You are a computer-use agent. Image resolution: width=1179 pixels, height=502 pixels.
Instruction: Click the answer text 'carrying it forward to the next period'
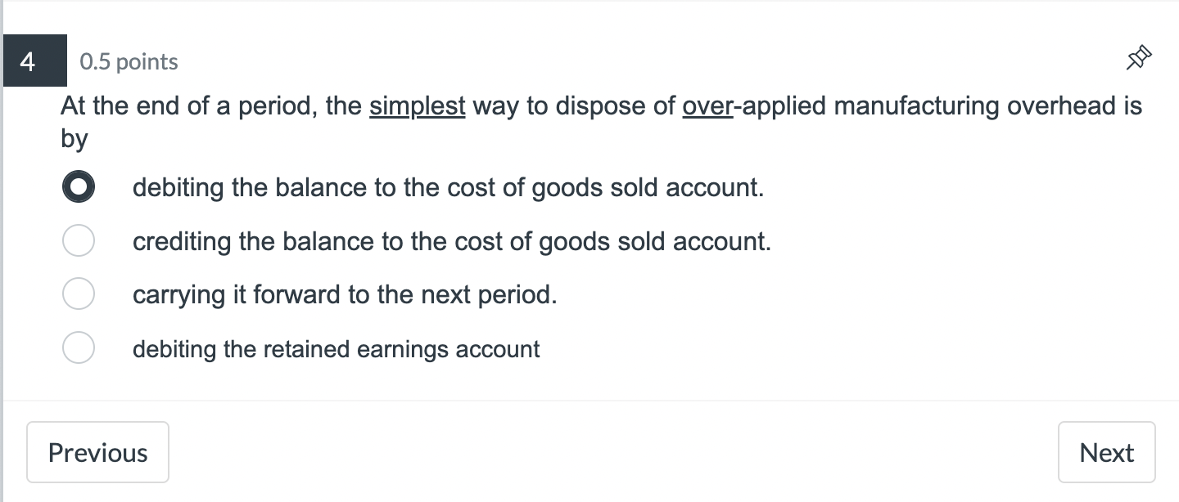click(x=345, y=294)
